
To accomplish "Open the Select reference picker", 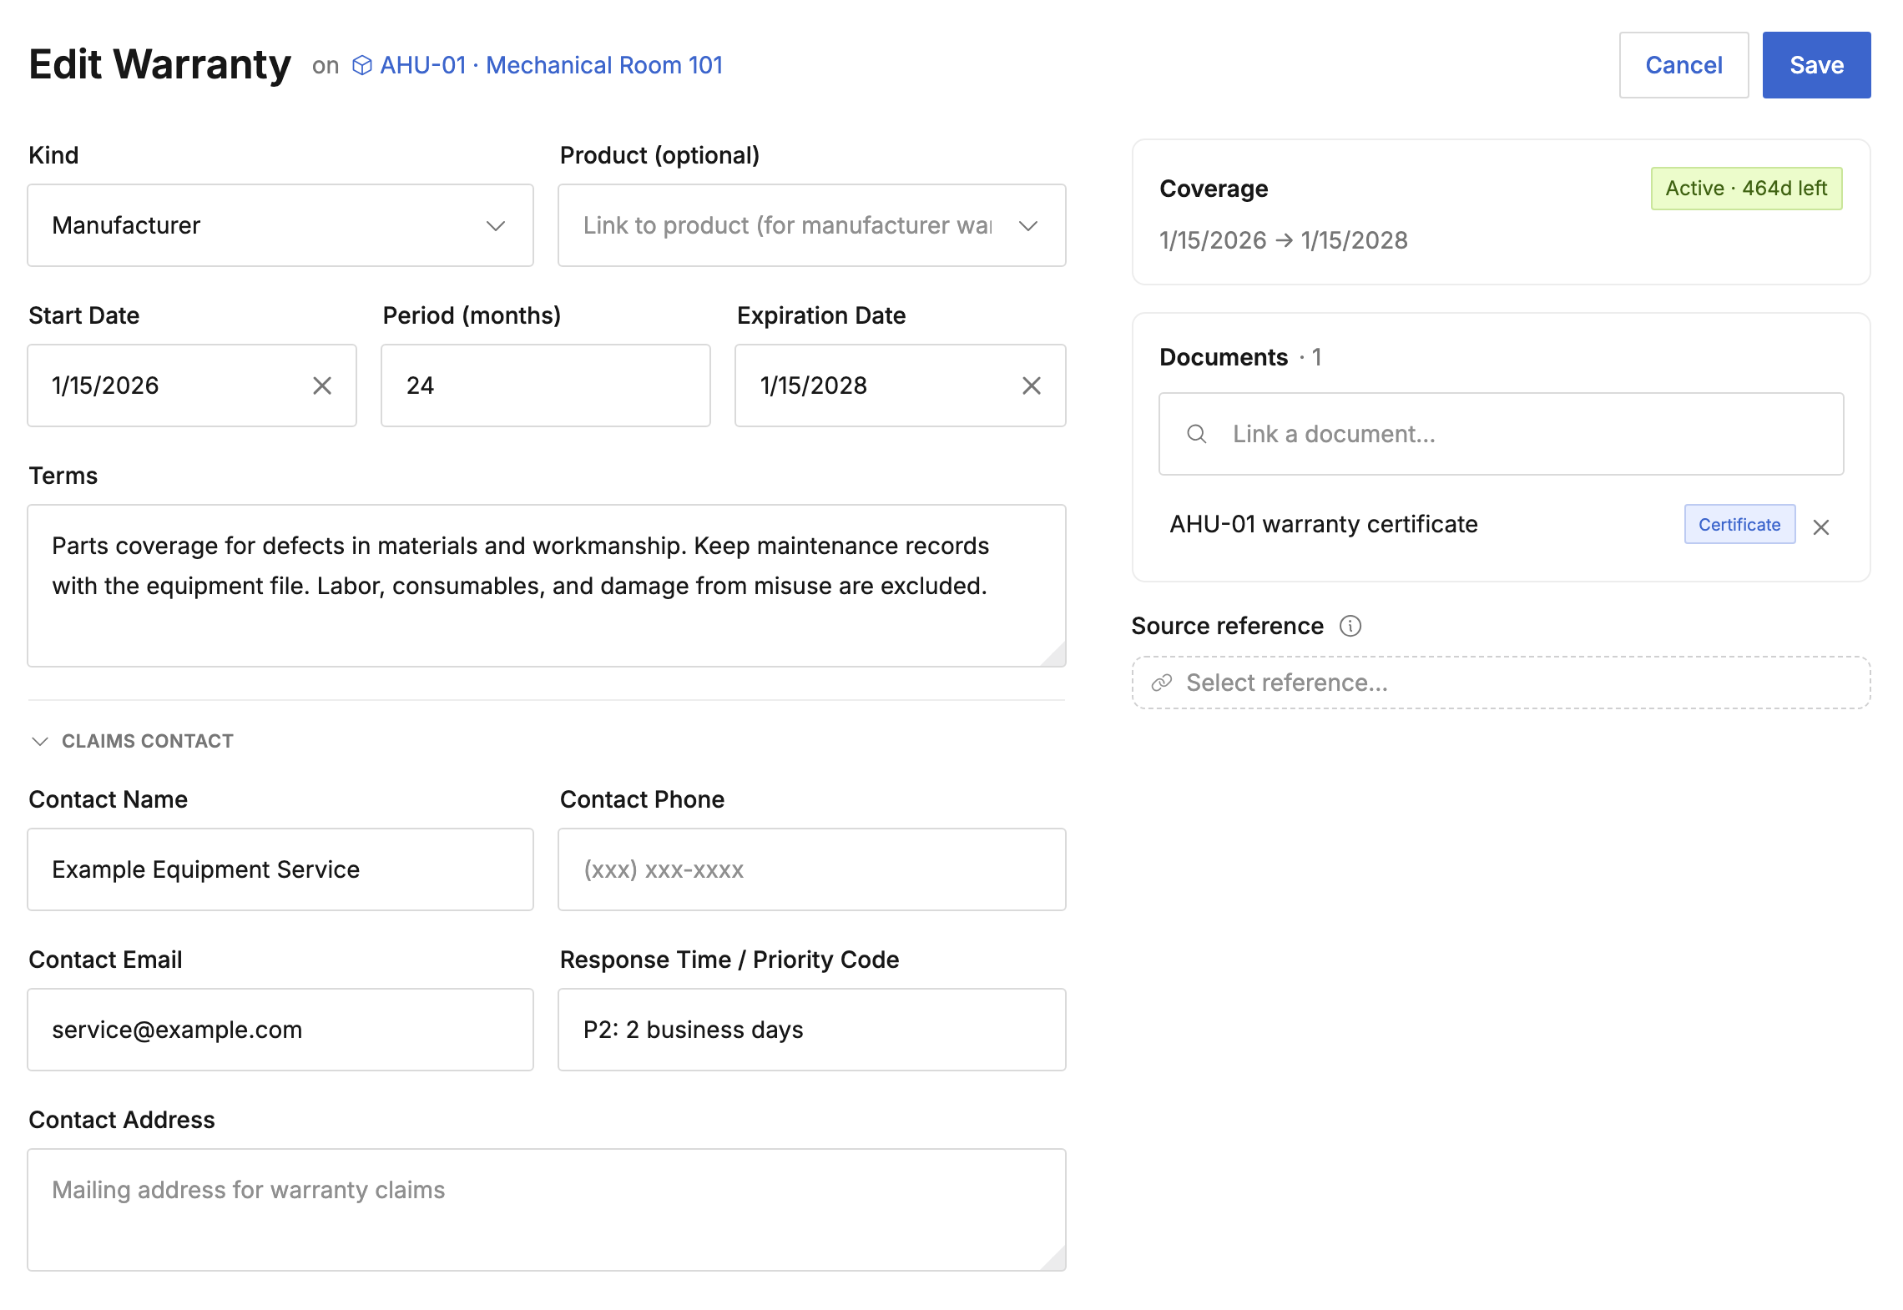I will click(x=1501, y=683).
